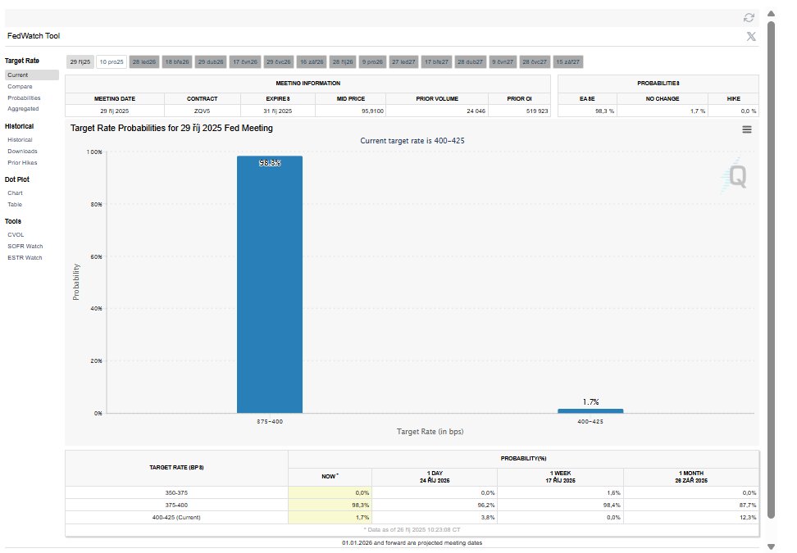The width and height of the screenshot is (797, 553).
Task: Click the No Change 1,7 % cell
Action: click(x=663, y=111)
